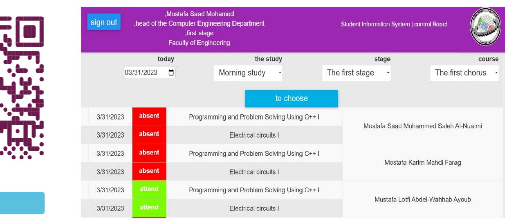This screenshot has width=517, height=221.
Task: Toggle absent for Mostafa Karim's C++ course
Action: pyautogui.click(x=149, y=153)
